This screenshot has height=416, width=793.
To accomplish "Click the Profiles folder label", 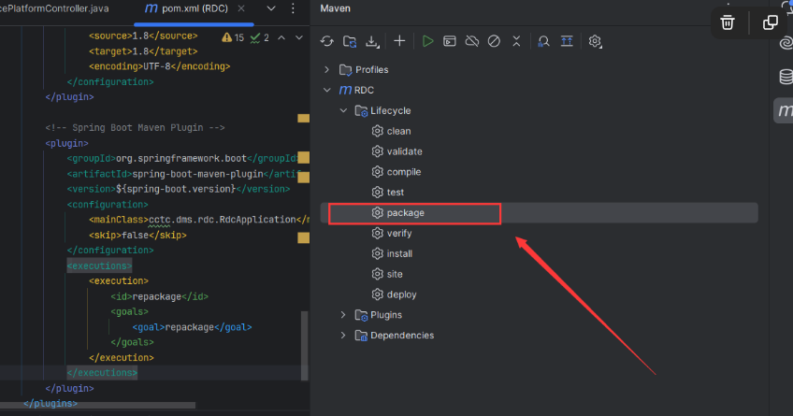I will [372, 70].
